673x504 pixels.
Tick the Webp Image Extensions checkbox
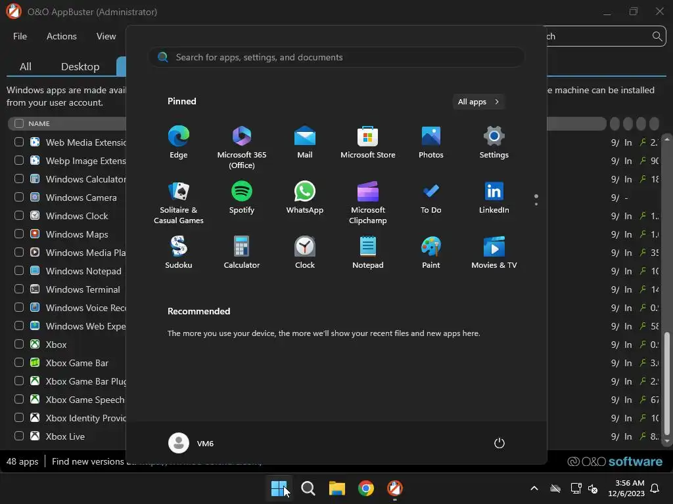19,160
